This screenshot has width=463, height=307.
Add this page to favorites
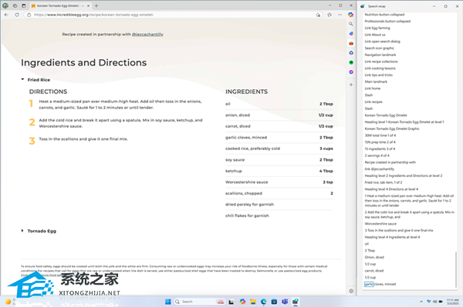318,15
